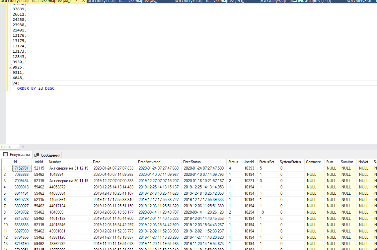Click the Id cell 6849702
Image resolution: width=377 pixels, height=250 pixels.
(22, 212)
